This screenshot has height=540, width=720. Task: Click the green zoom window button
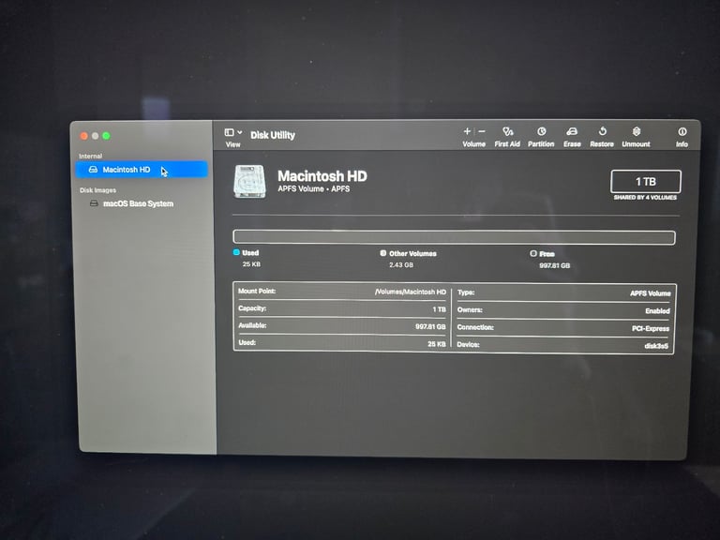106,136
